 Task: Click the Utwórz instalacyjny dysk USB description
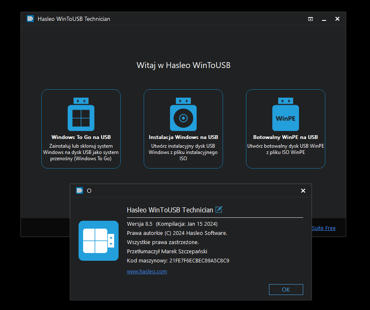[x=183, y=152]
